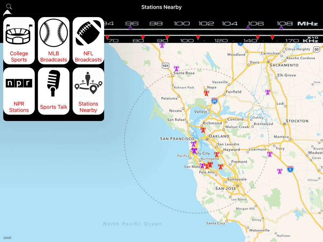This screenshot has width=323, height=242.
Task: Select purple tower icon at San Mateo
Action: 202,166
